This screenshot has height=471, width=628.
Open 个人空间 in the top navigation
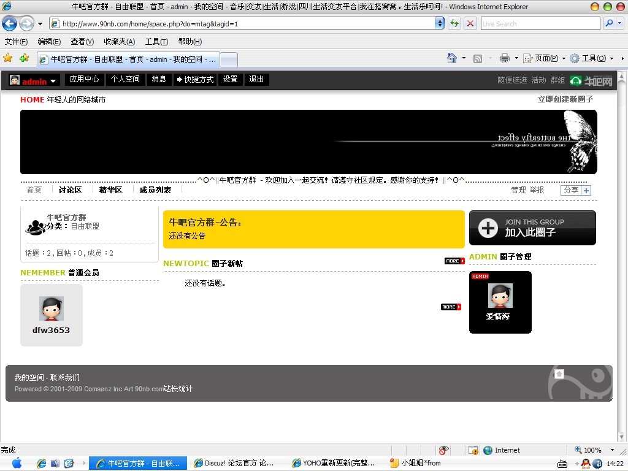tap(125, 79)
